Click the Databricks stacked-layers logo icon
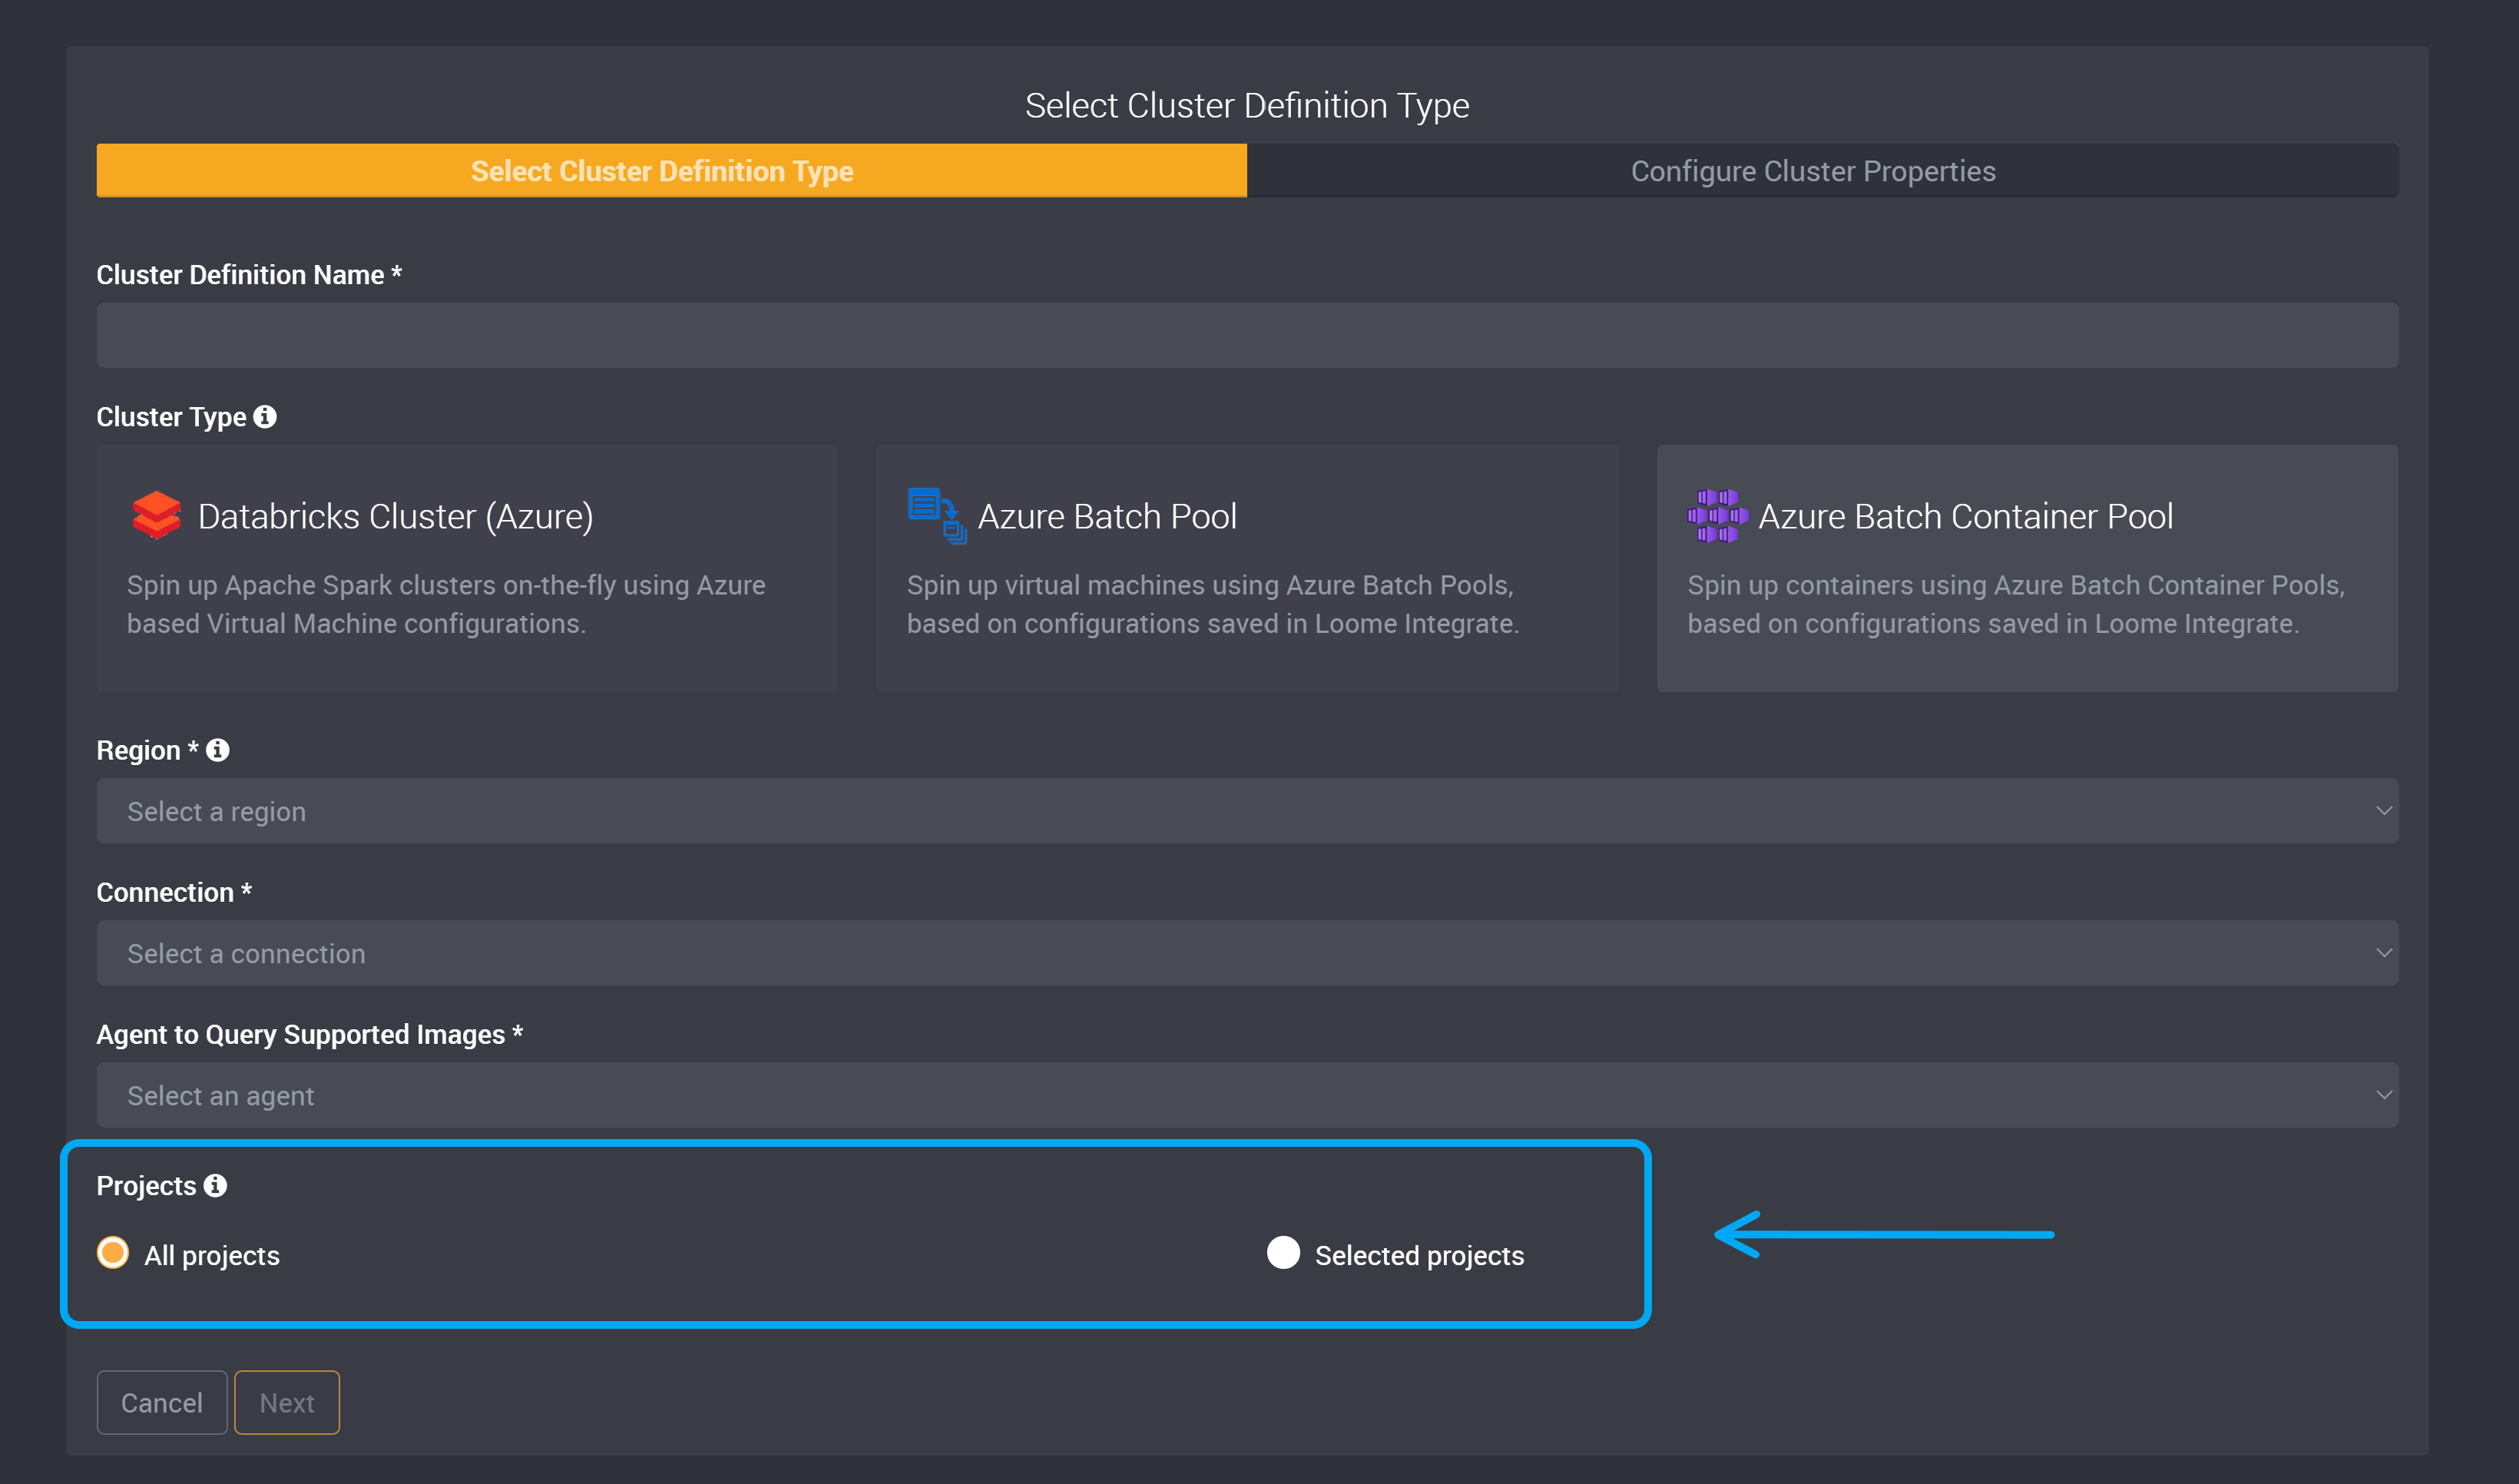 click(x=156, y=515)
